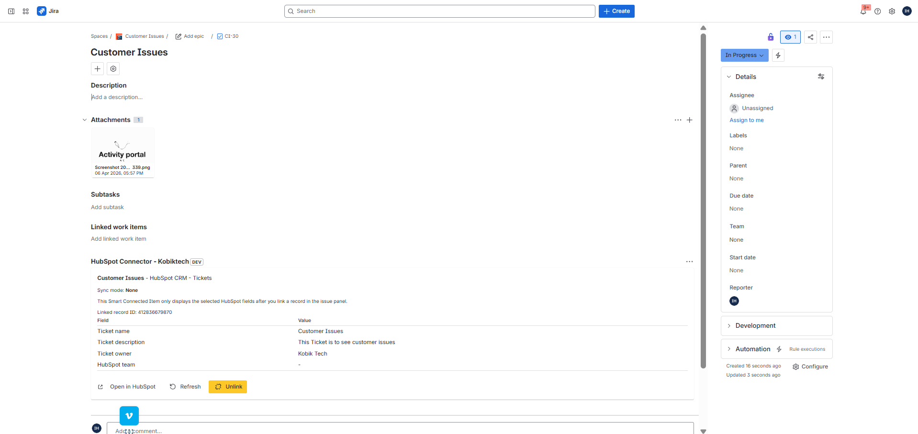Image resolution: width=918 pixels, height=434 pixels.
Task: Open Jira settings gear icon
Action: coord(892,11)
